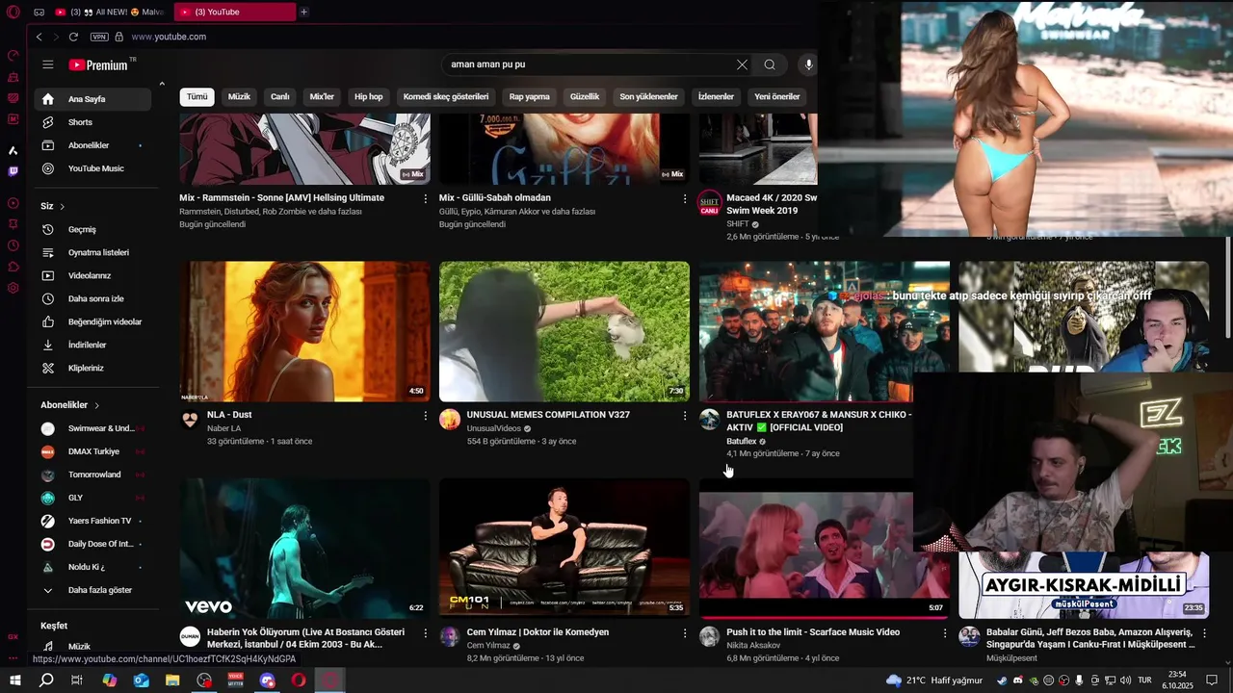The image size is (1233, 693).
Task: Open Windows Start menu in the taskbar
Action: [14, 680]
